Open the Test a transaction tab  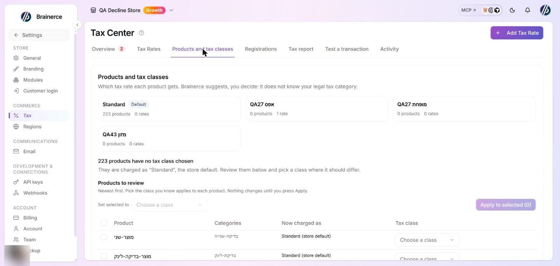click(347, 49)
